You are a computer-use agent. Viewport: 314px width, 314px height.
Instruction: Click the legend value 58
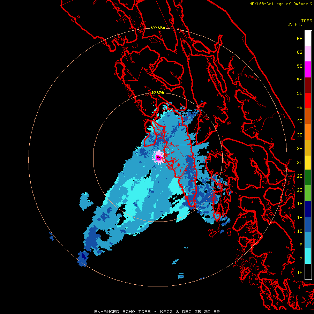(x=300, y=66)
